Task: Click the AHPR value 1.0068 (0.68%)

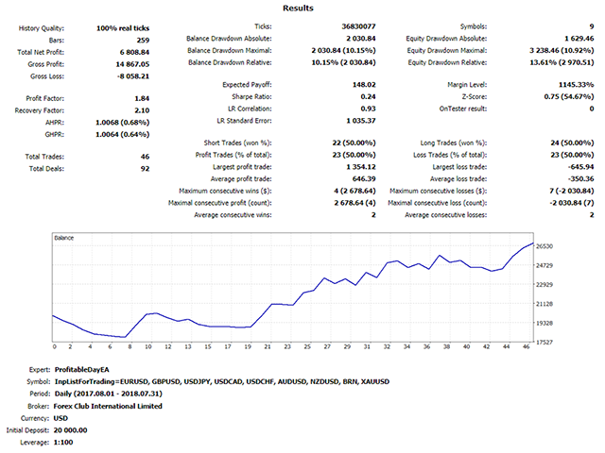Action: [x=122, y=122]
